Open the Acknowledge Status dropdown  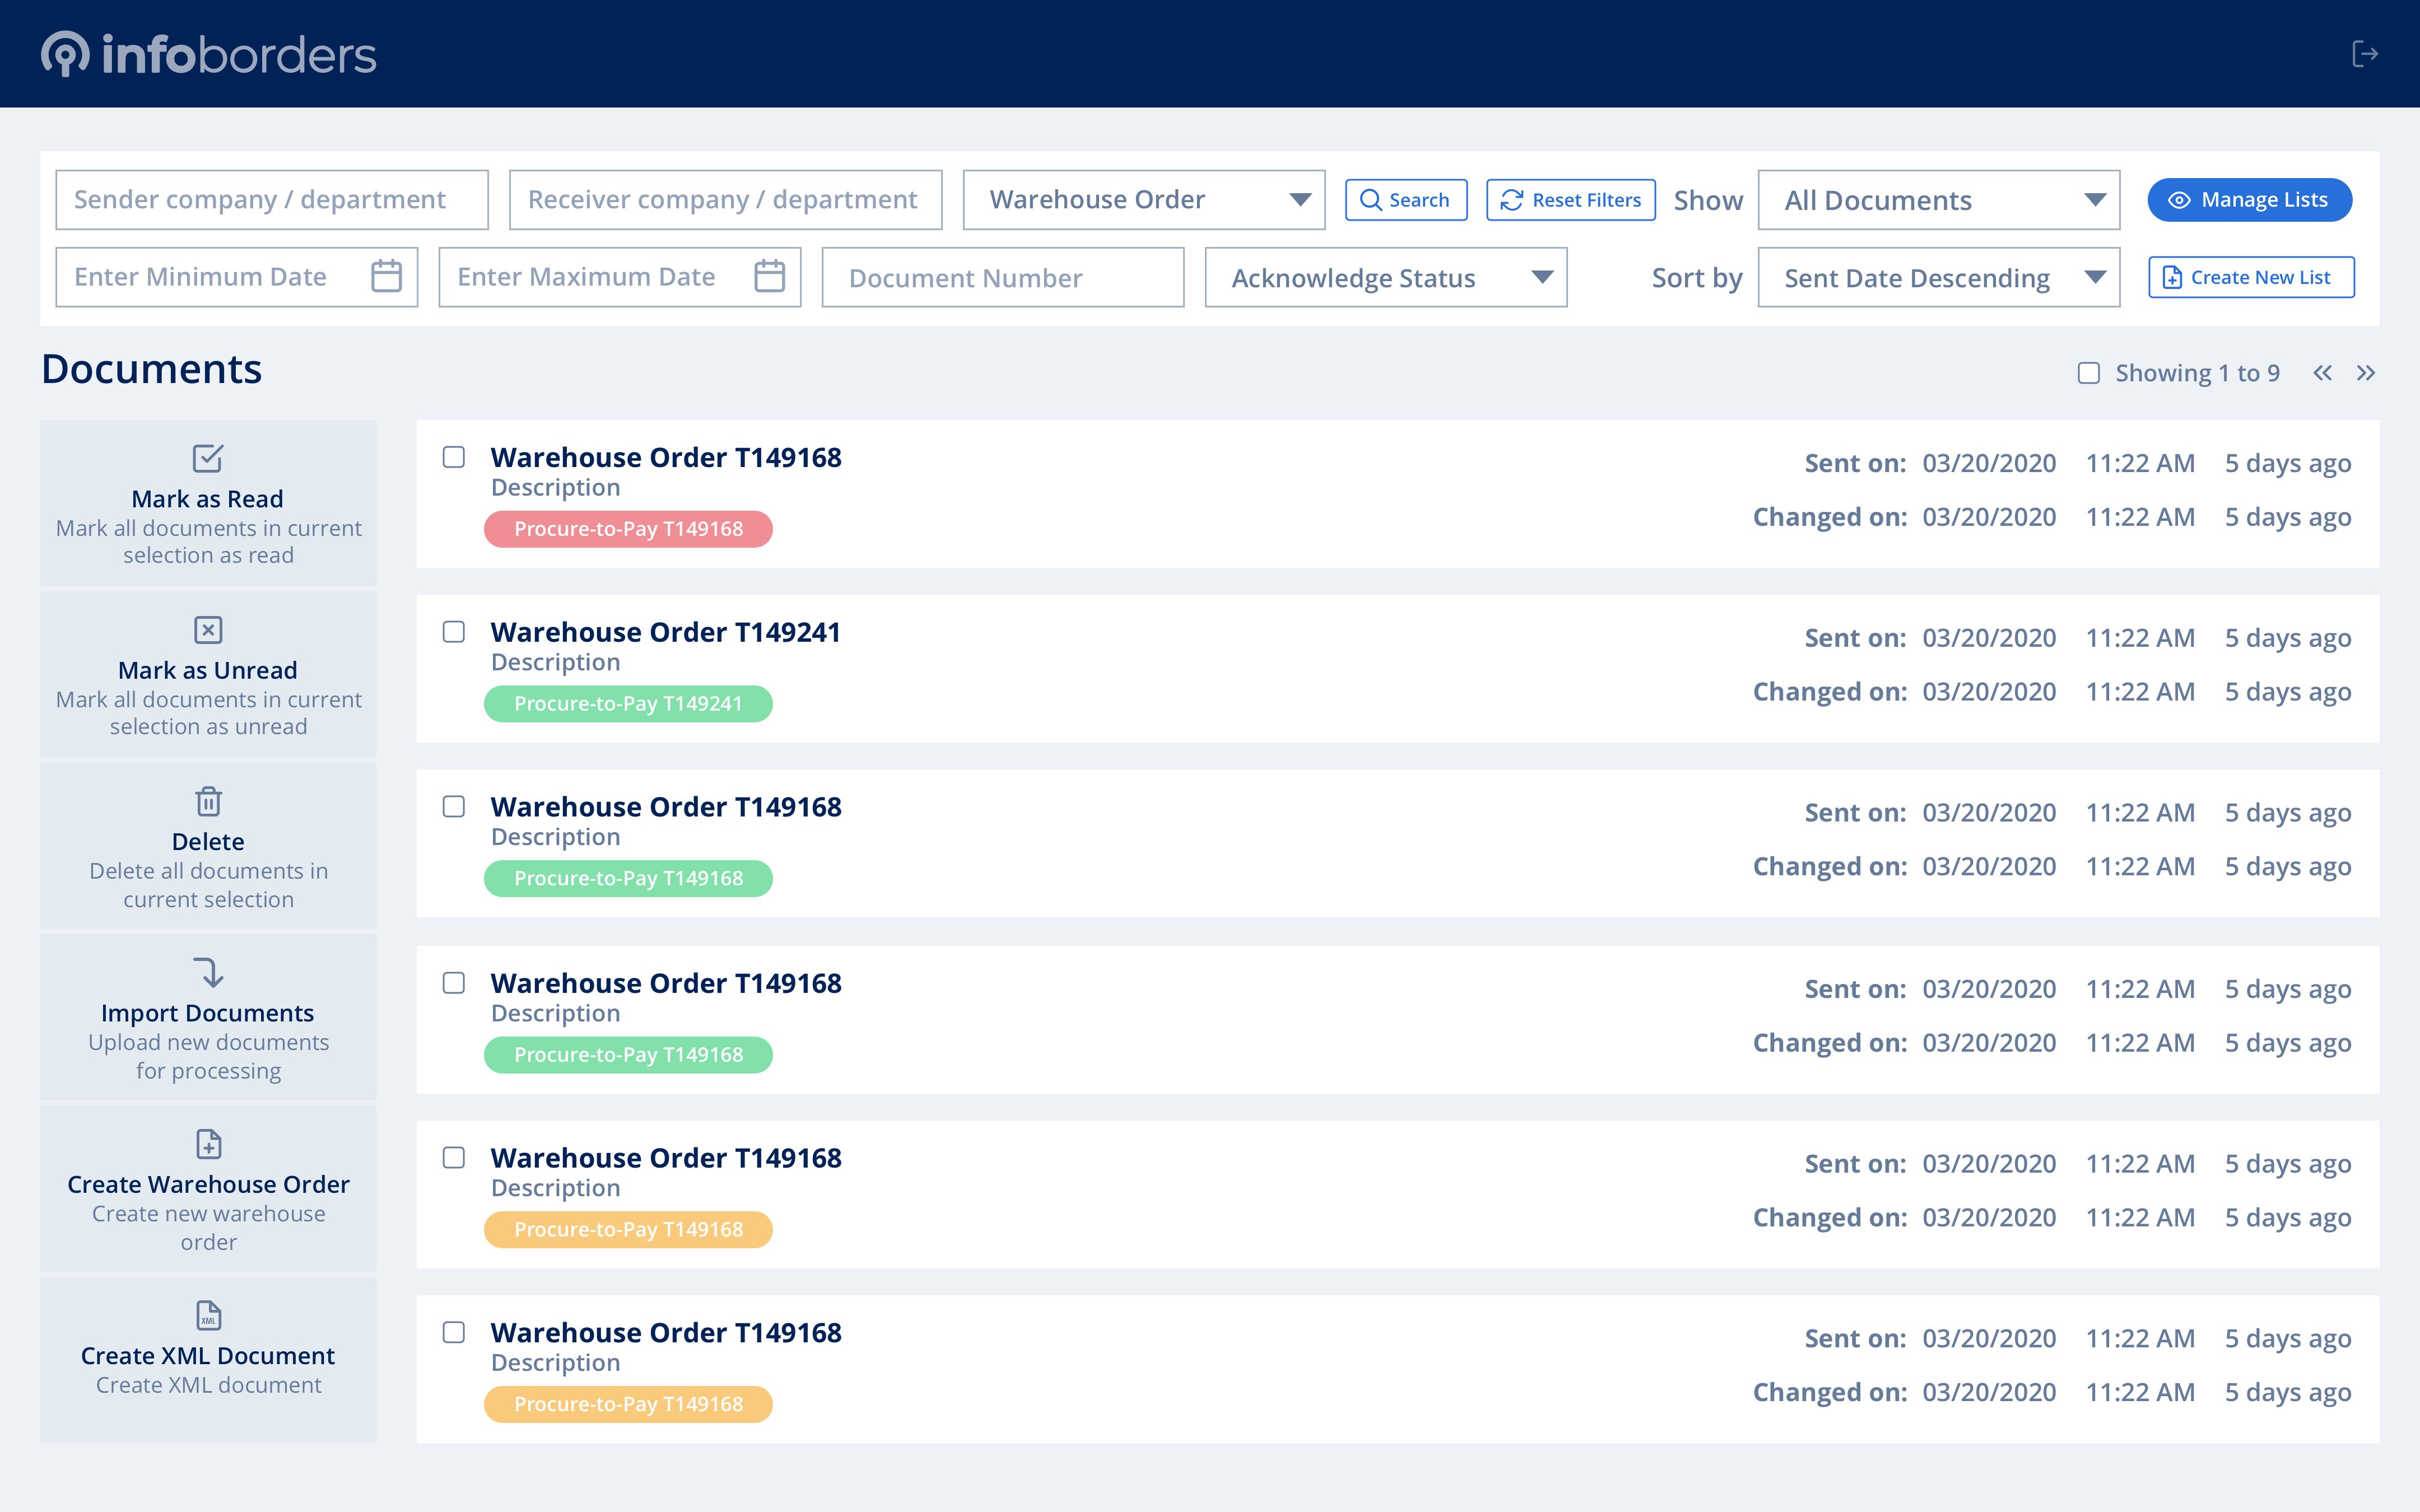tap(1386, 277)
